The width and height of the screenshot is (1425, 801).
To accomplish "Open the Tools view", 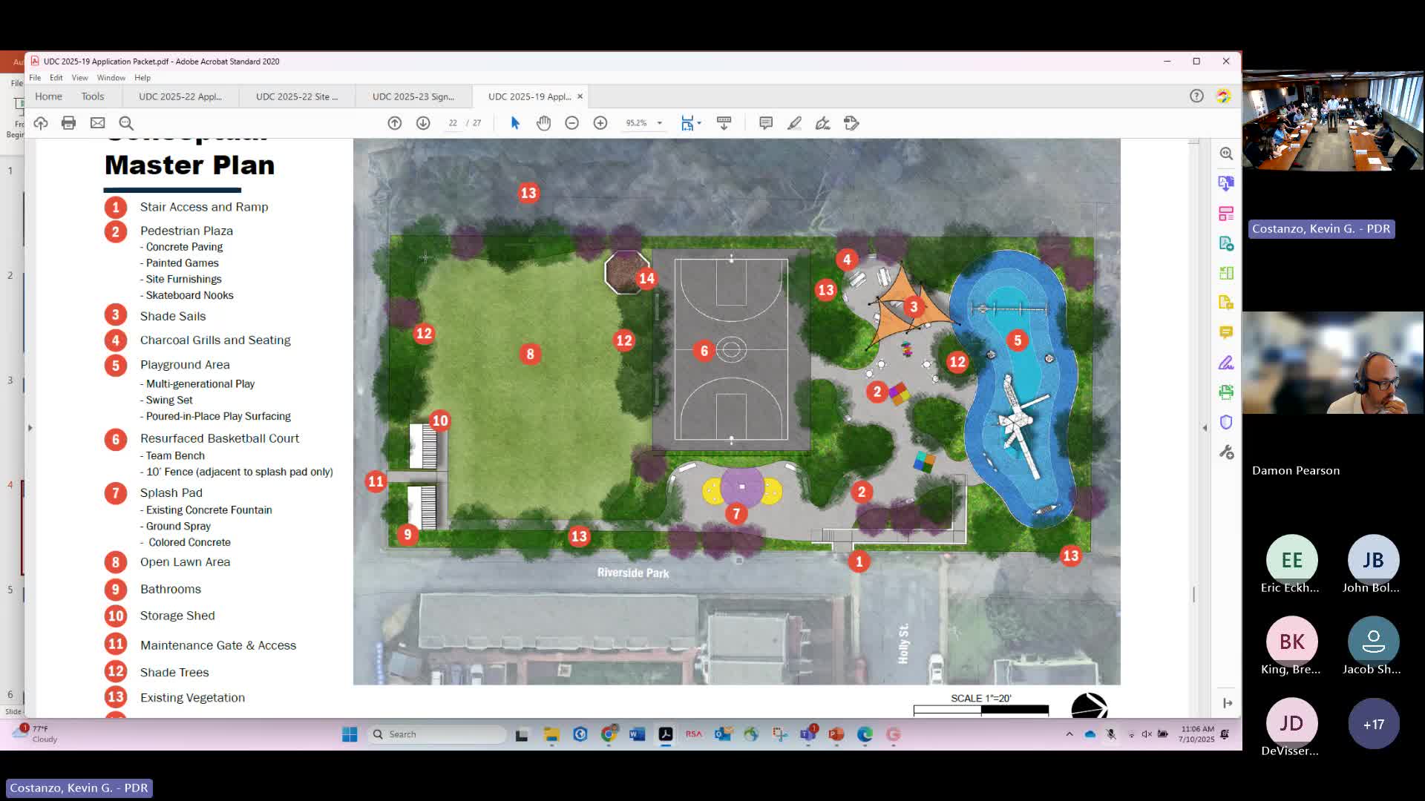I will [x=93, y=96].
